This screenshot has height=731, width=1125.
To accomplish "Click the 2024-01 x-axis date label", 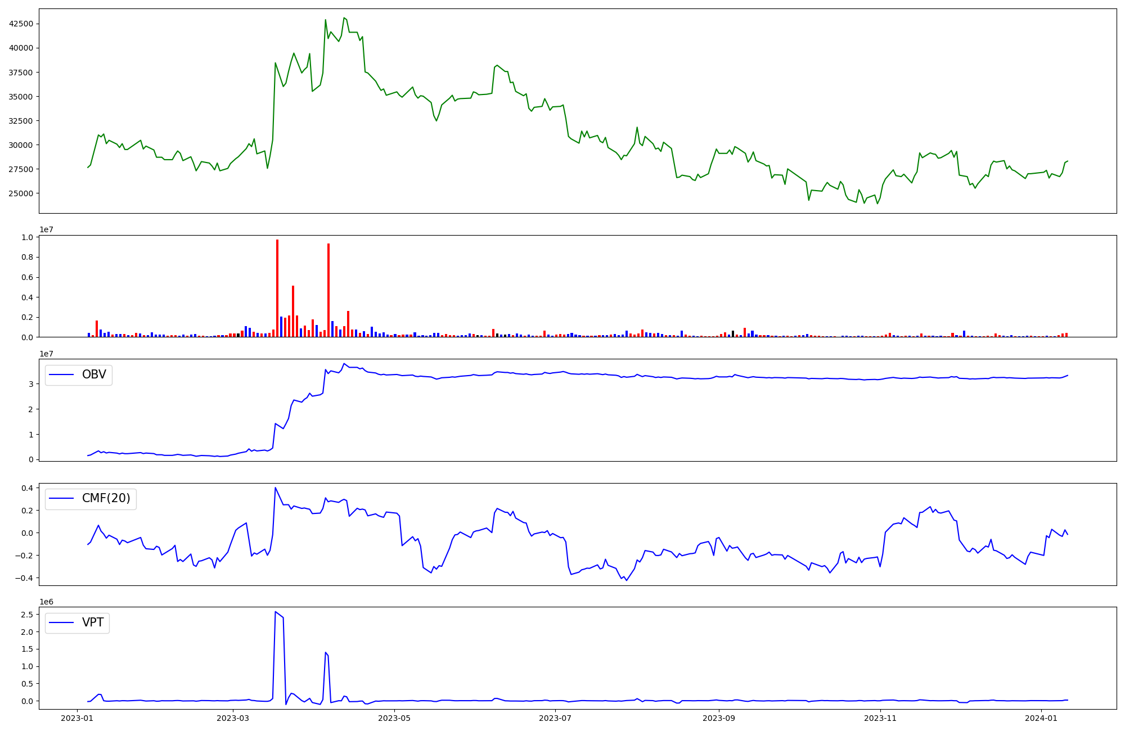I will tap(1042, 718).
